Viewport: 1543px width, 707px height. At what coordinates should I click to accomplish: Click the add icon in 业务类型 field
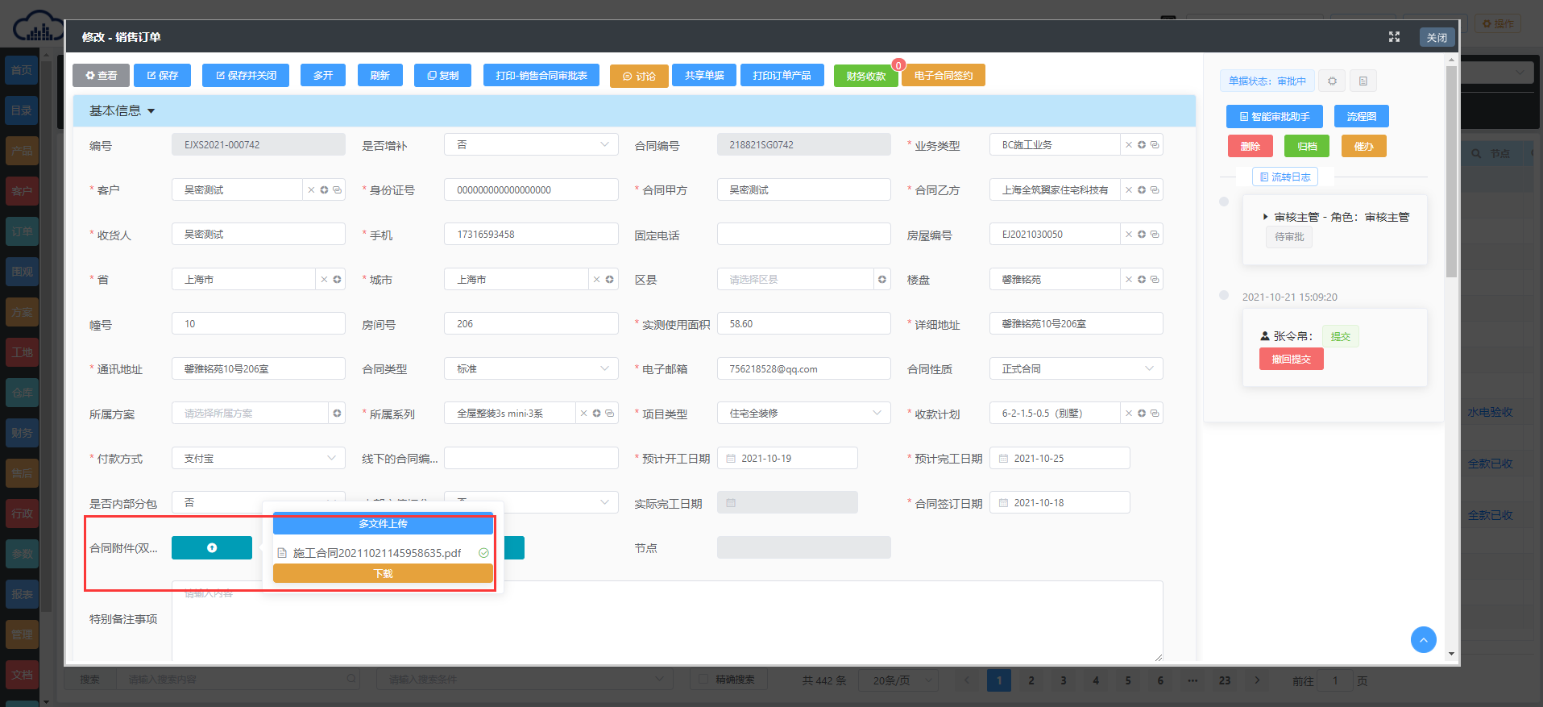pyautogui.click(x=1142, y=145)
